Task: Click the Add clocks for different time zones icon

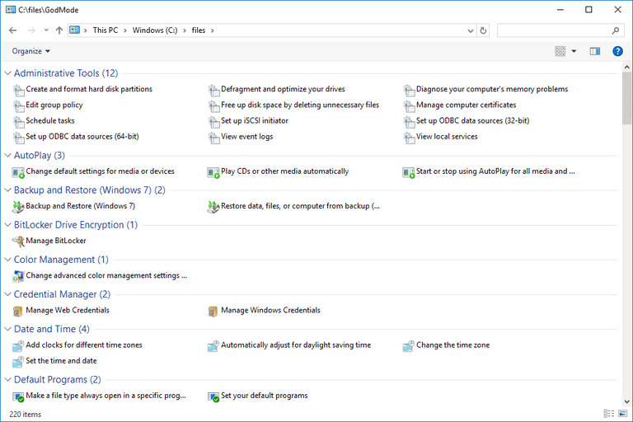Action: 18,345
